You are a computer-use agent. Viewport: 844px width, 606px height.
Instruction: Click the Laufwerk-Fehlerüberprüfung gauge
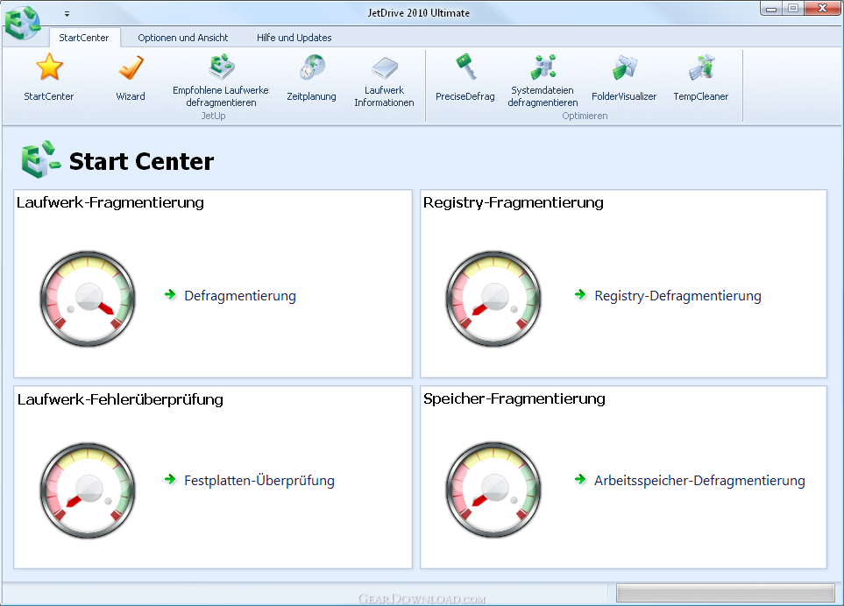coord(88,490)
